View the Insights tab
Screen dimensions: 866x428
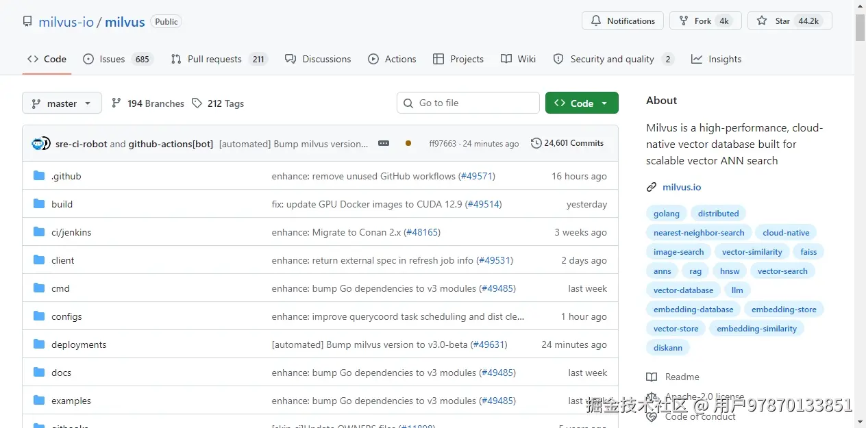[x=716, y=59]
